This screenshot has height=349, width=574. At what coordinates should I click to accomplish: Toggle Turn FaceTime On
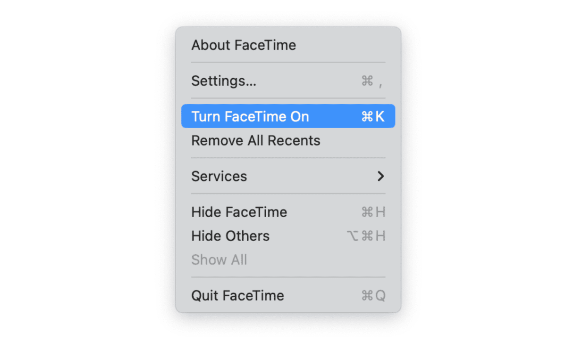tap(250, 116)
